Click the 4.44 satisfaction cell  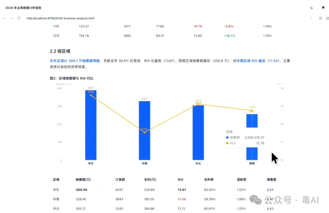coord(270,190)
